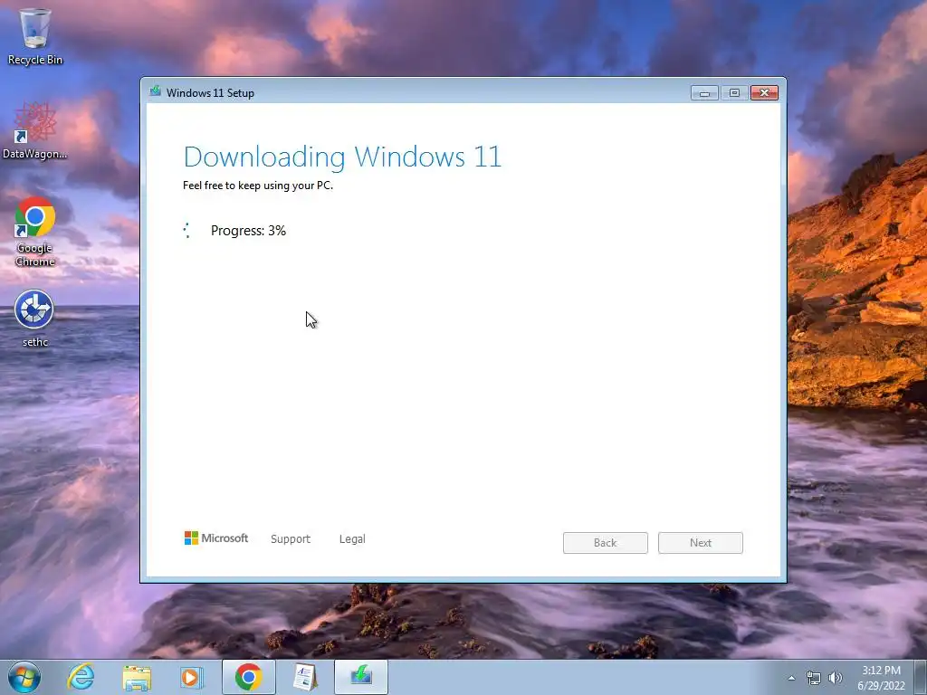This screenshot has width=927, height=695.
Task: Click 'Feel free to keep using your PC.'
Action: [x=258, y=186]
